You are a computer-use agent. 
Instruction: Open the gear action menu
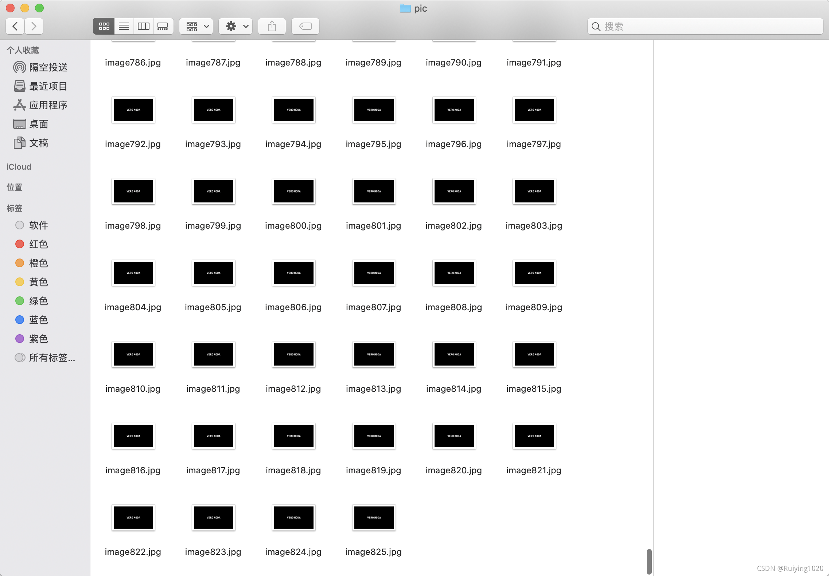[236, 26]
